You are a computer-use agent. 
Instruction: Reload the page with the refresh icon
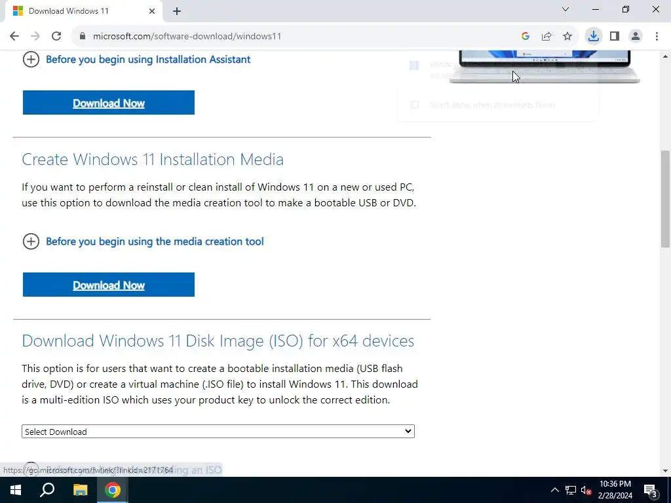click(56, 37)
